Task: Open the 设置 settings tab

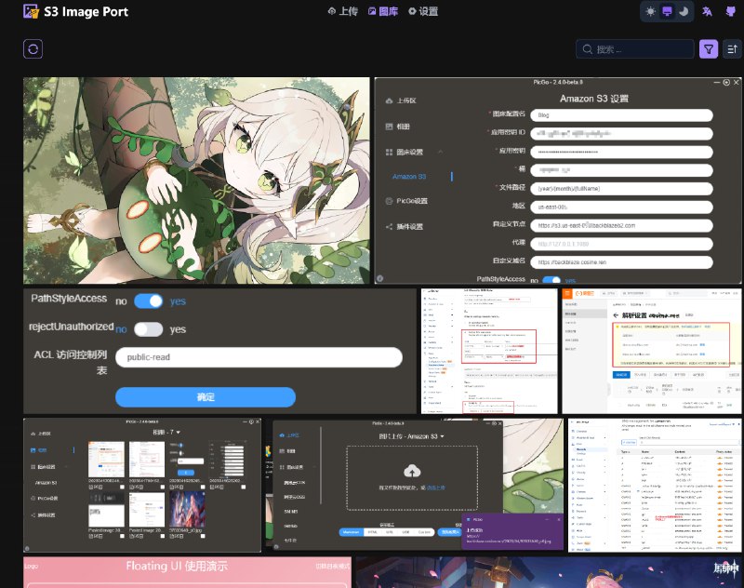Action: 423,12
